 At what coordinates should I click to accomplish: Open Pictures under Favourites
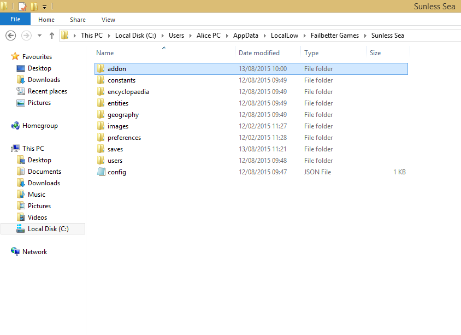coord(33,103)
